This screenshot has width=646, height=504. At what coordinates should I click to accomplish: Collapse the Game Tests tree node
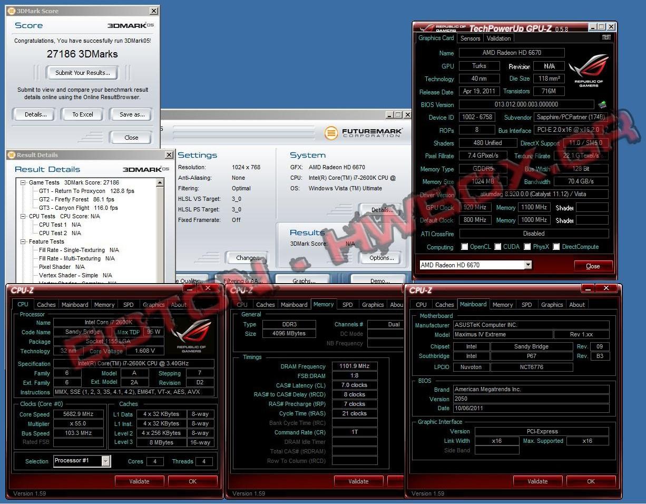[23, 182]
